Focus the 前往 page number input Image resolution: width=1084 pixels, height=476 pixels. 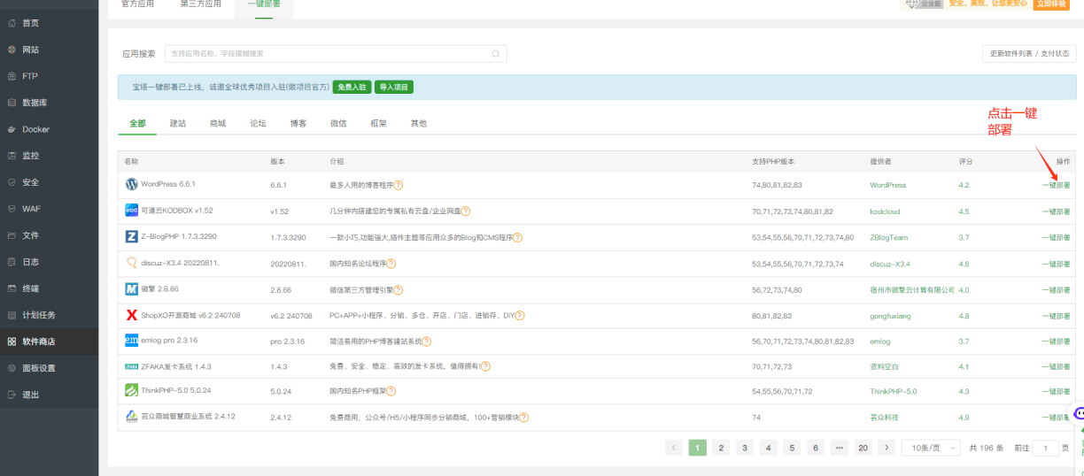(x=1046, y=448)
